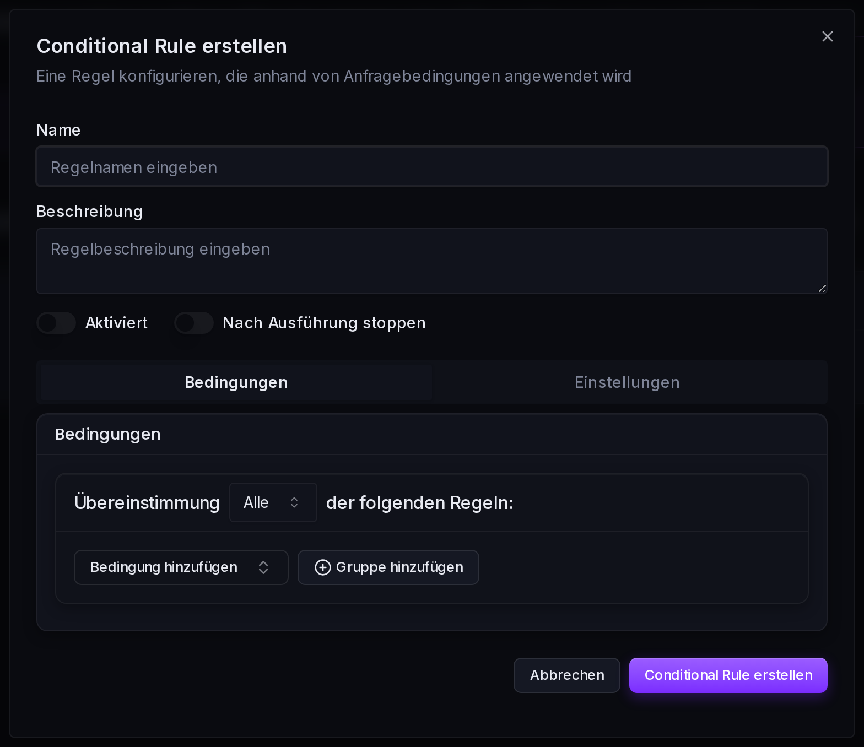Image resolution: width=864 pixels, height=747 pixels.
Task: Click the Beschreibung text area
Action: [x=432, y=261]
